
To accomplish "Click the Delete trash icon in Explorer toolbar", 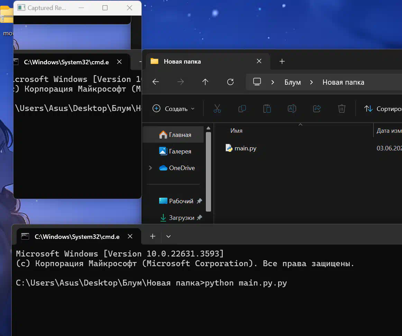I will point(342,109).
